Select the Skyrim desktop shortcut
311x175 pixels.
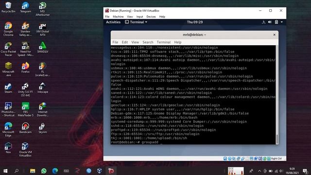[42, 128]
